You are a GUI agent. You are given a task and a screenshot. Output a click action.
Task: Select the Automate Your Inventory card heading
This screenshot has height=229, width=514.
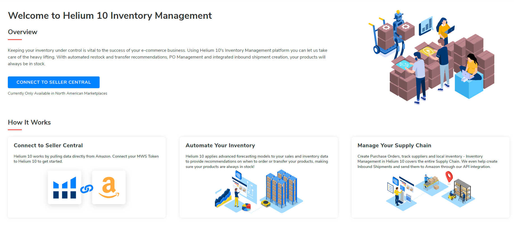pyautogui.click(x=220, y=145)
